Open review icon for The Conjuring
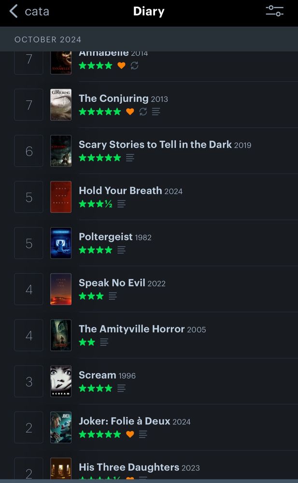Screen dimensions: 298x483 (x=156, y=112)
